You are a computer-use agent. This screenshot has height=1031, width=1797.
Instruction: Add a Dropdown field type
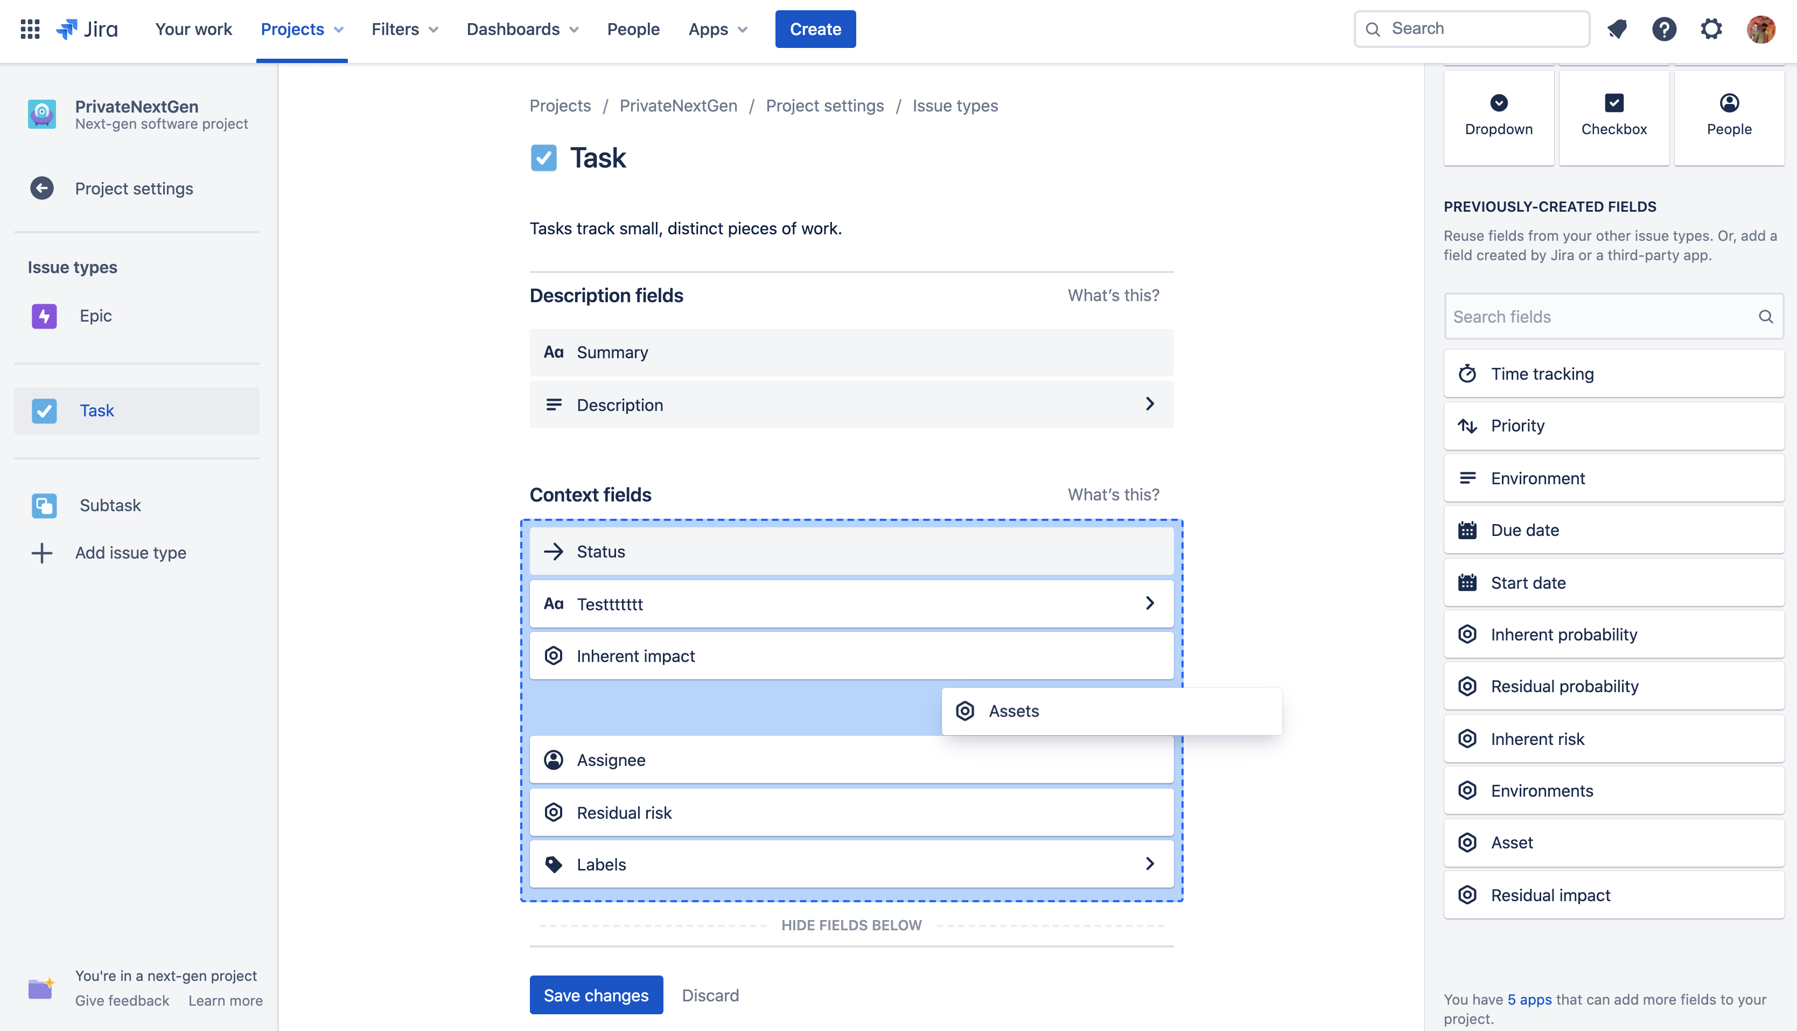coord(1498,117)
